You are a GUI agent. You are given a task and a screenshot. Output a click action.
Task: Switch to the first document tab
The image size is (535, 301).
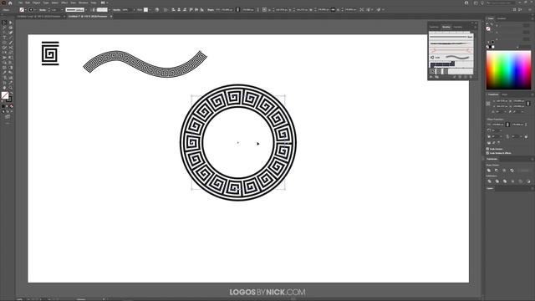[39, 17]
